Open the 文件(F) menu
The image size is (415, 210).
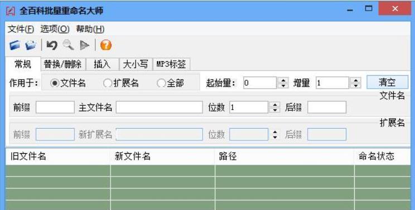pyautogui.click(x=21, y=29)
